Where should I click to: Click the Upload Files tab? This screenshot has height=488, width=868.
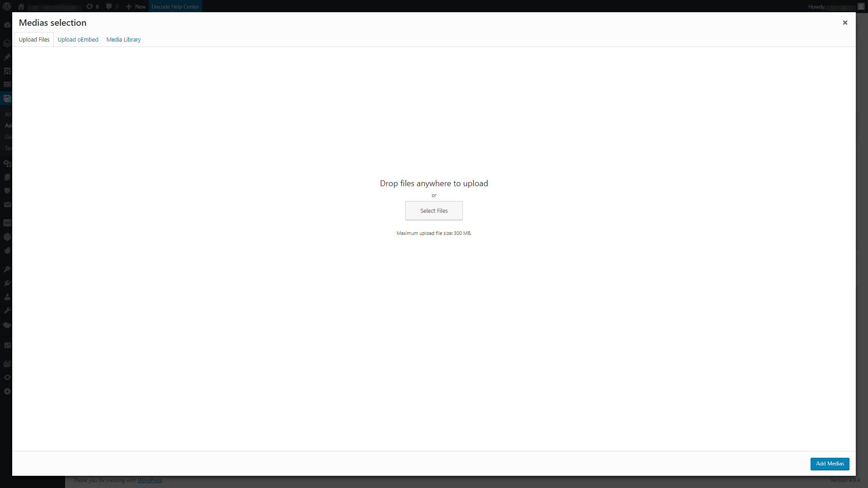[x=33, y=39]
